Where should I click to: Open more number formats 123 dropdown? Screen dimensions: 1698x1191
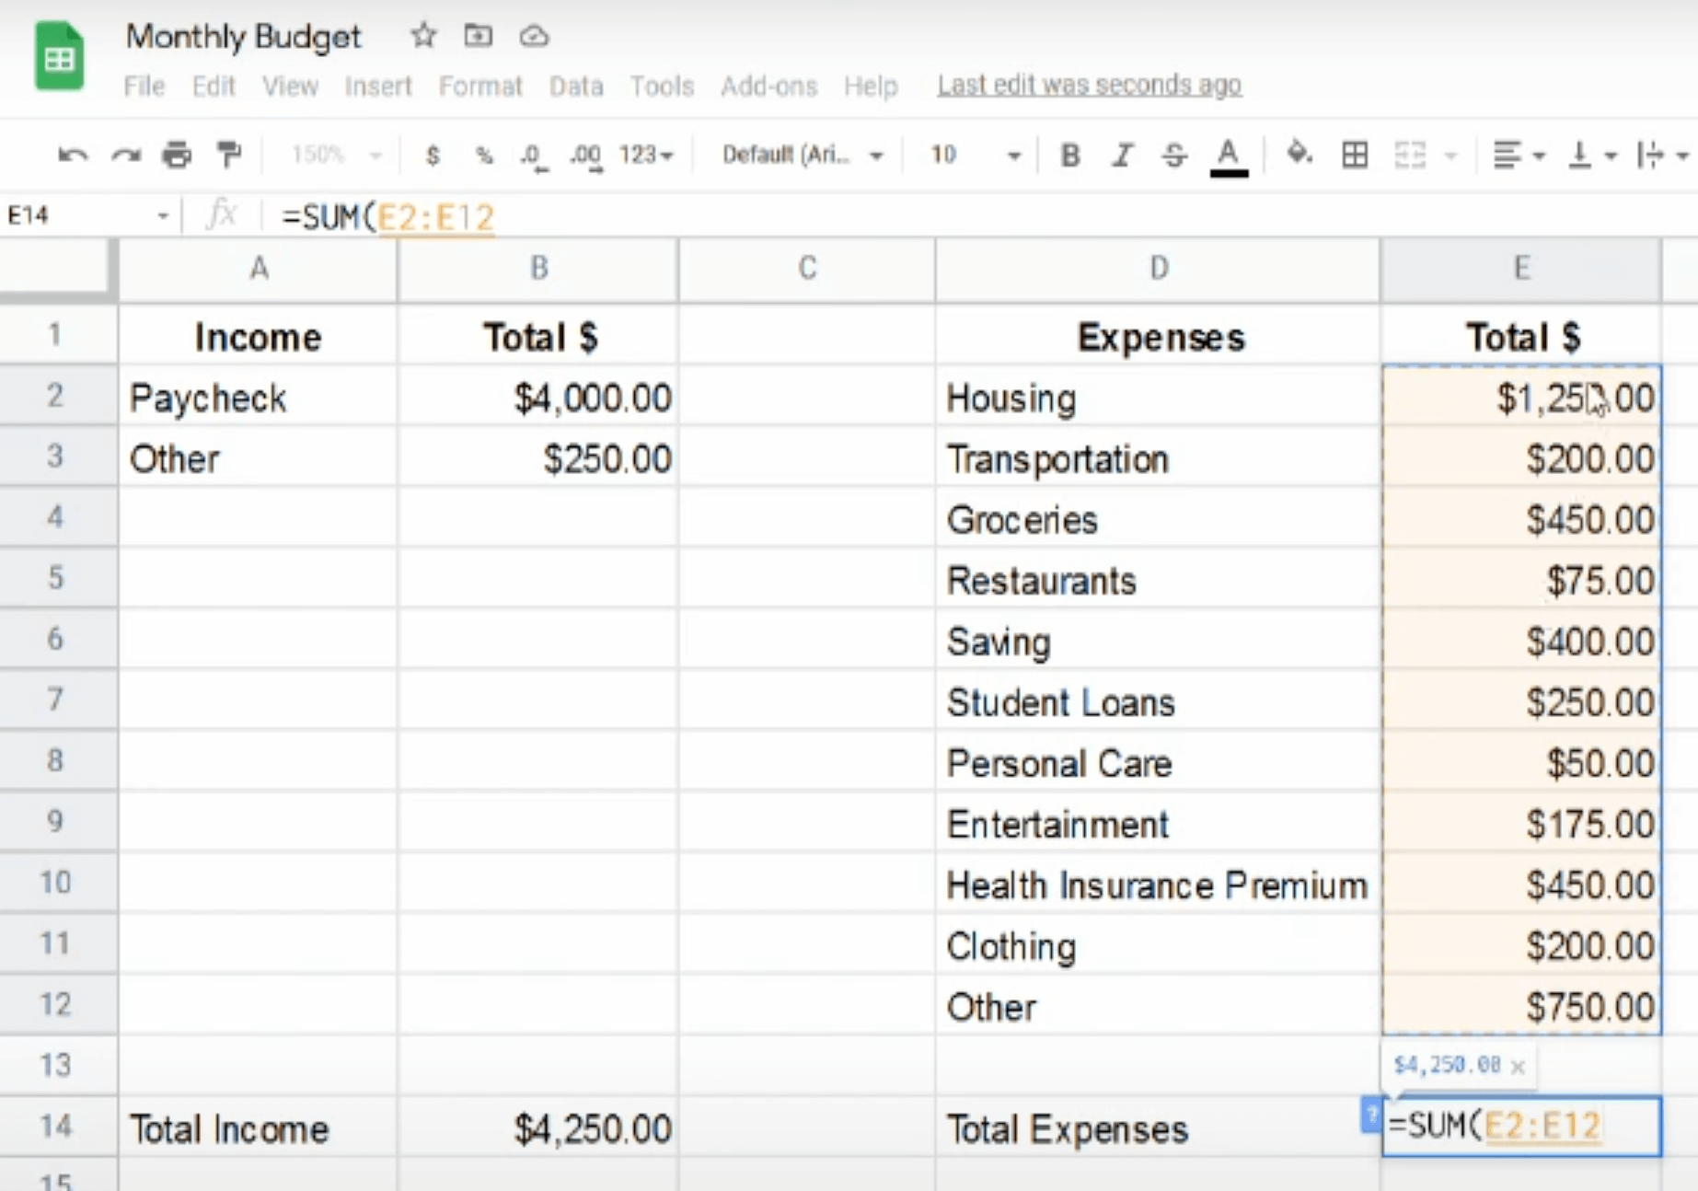tap(646, 155)
